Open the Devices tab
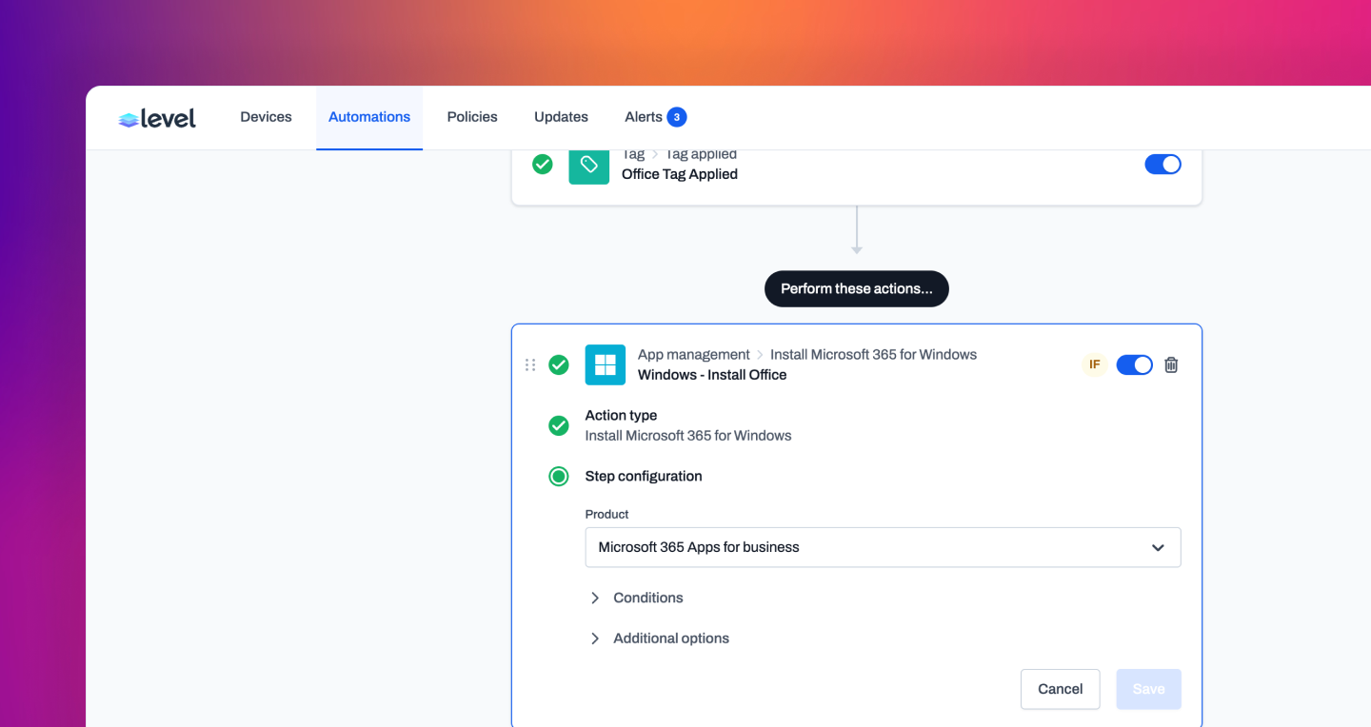This screenshot has height=727, width=1371. (266, 117)
